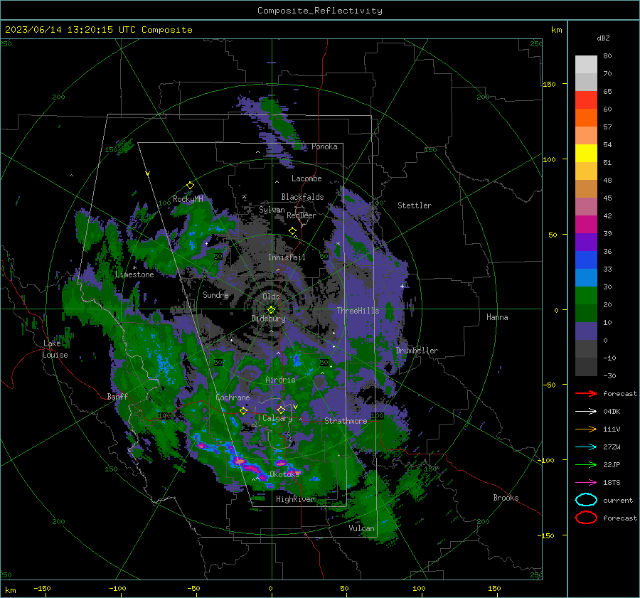640x598 pixels.
Task: Click the asterisk marker above Limestone
Action: tap(134, 268)
